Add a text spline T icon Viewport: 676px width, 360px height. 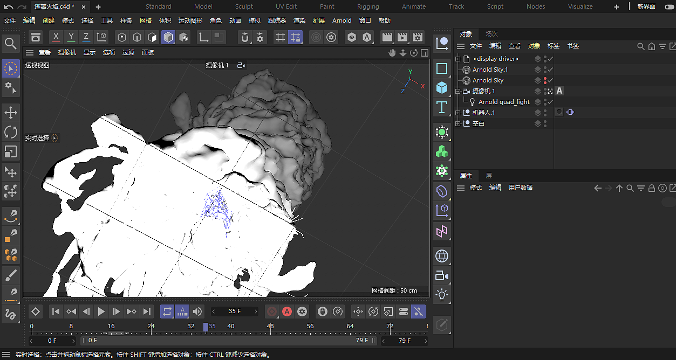point(442,107)
